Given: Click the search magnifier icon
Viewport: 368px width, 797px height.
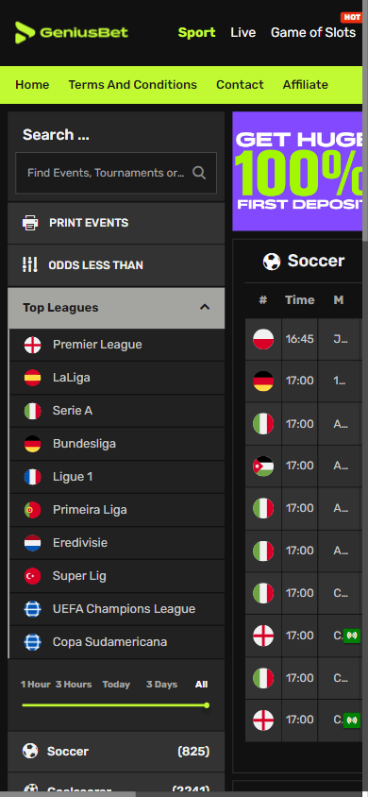Looking at the screenshot, I should tap(199, 173).
